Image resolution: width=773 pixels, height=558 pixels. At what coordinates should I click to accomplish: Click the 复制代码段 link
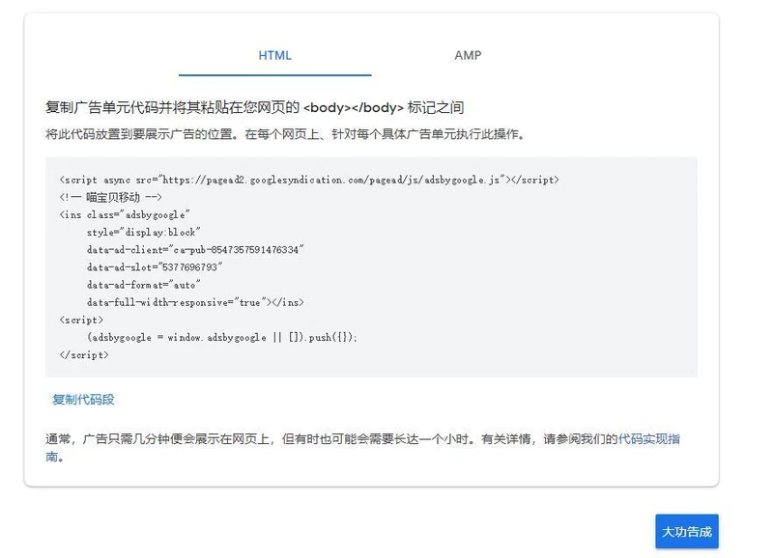[83, 400]
